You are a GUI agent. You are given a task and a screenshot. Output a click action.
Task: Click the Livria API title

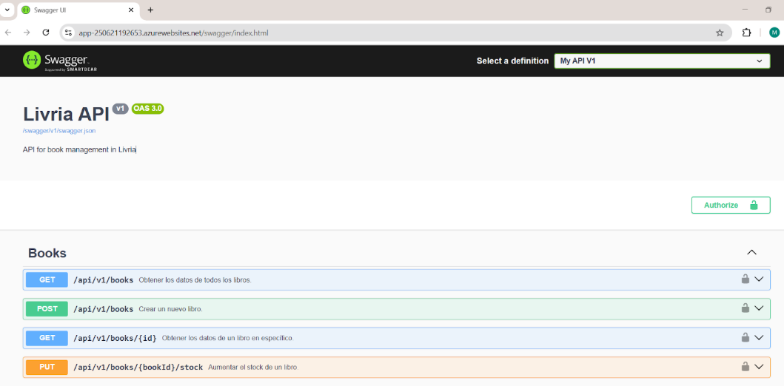pyautogui.click(x=66, y=114)
